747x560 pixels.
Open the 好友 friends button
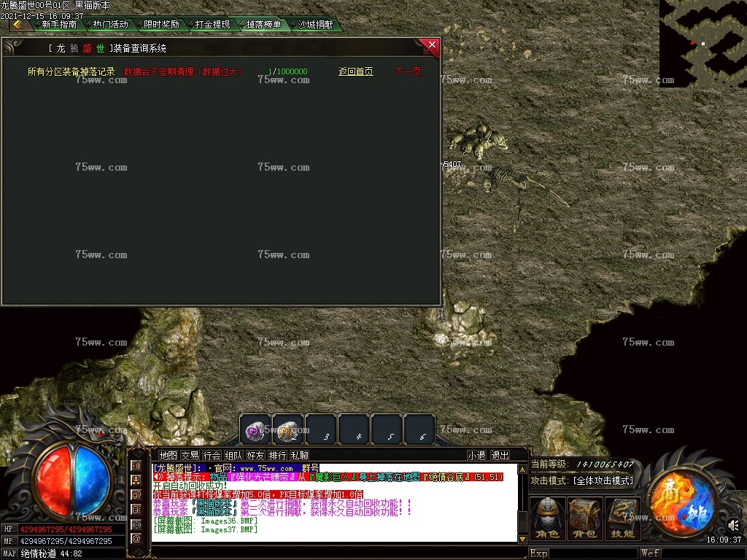(255, 456)
